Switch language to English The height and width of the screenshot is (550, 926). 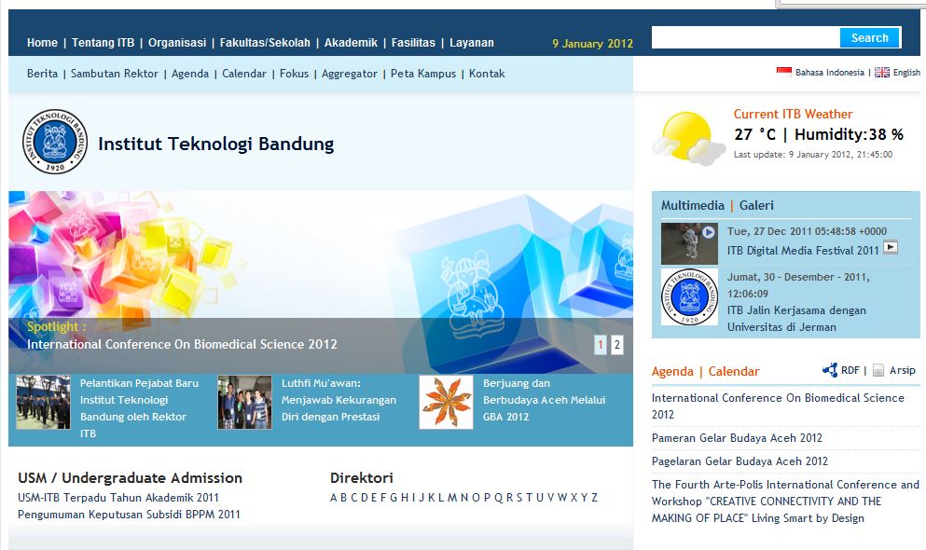tap(906, 72)
